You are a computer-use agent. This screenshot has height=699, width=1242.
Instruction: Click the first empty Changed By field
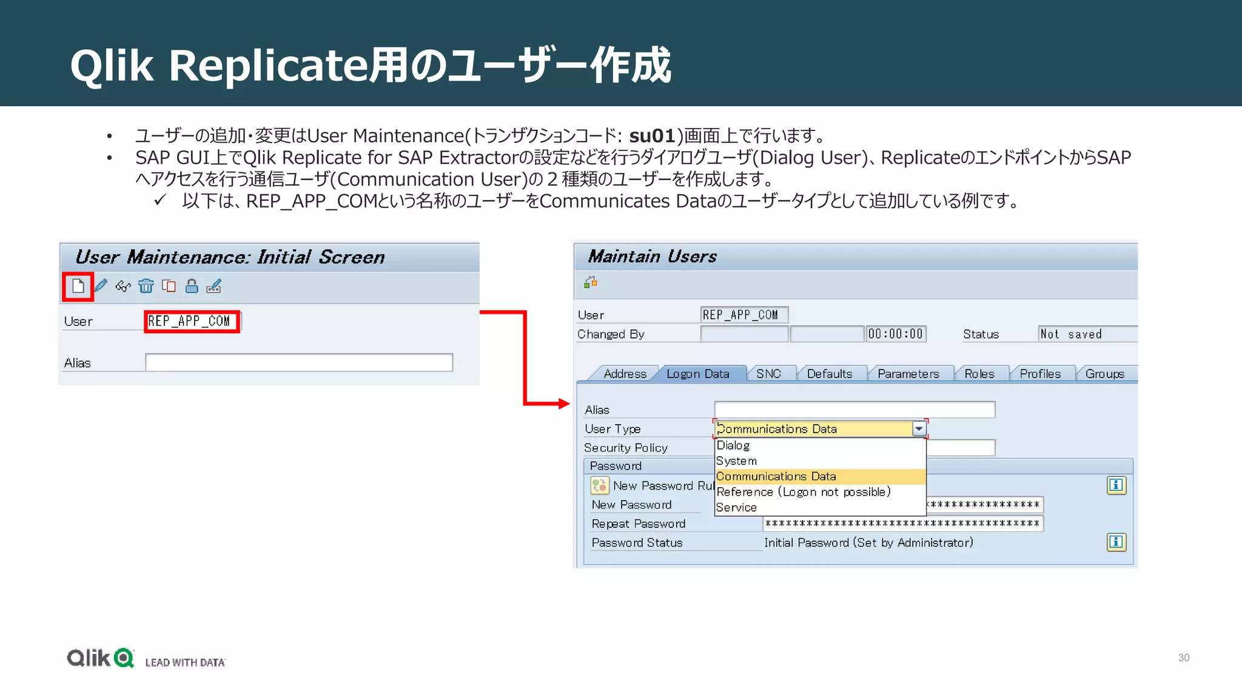(x=744, y=334)
